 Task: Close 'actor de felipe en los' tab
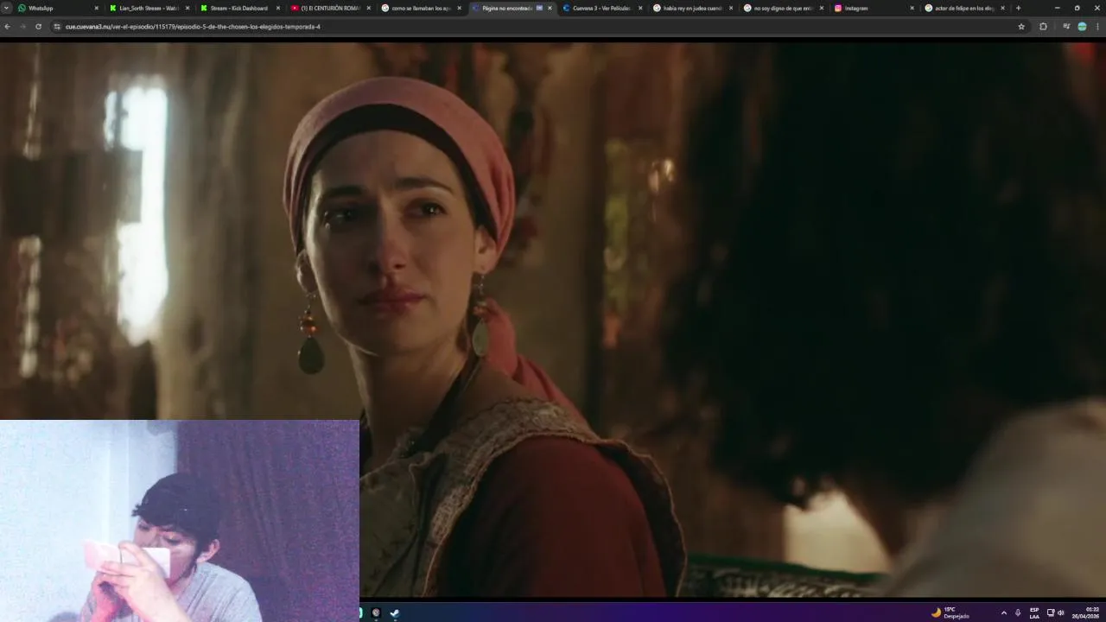[x=1003, y=8]
